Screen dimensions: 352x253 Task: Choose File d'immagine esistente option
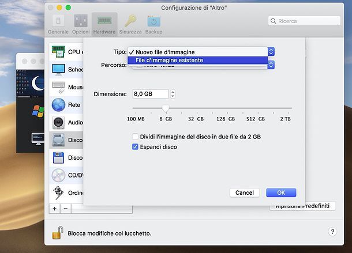[x=169, y=60]
